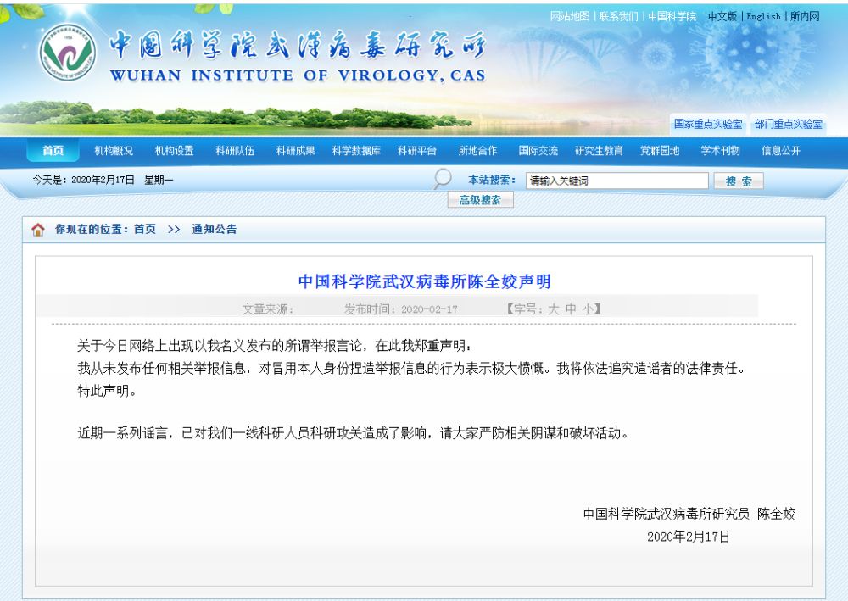Open the 所内网 intranet link
Screen dimensions: 848x601
pyautogui.click(x=805, y=17)
